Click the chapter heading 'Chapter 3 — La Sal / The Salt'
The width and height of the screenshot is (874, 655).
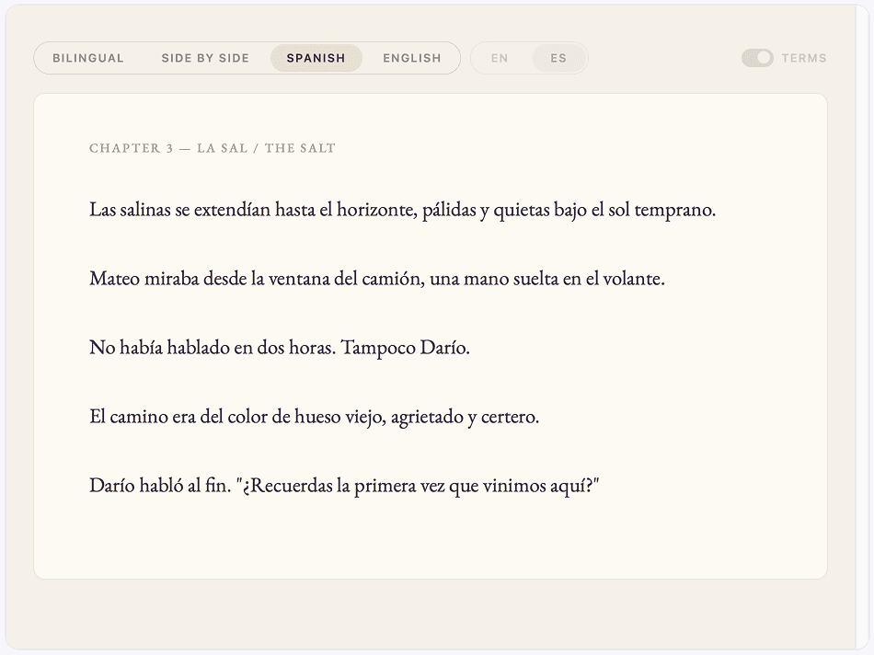[213, 148]
